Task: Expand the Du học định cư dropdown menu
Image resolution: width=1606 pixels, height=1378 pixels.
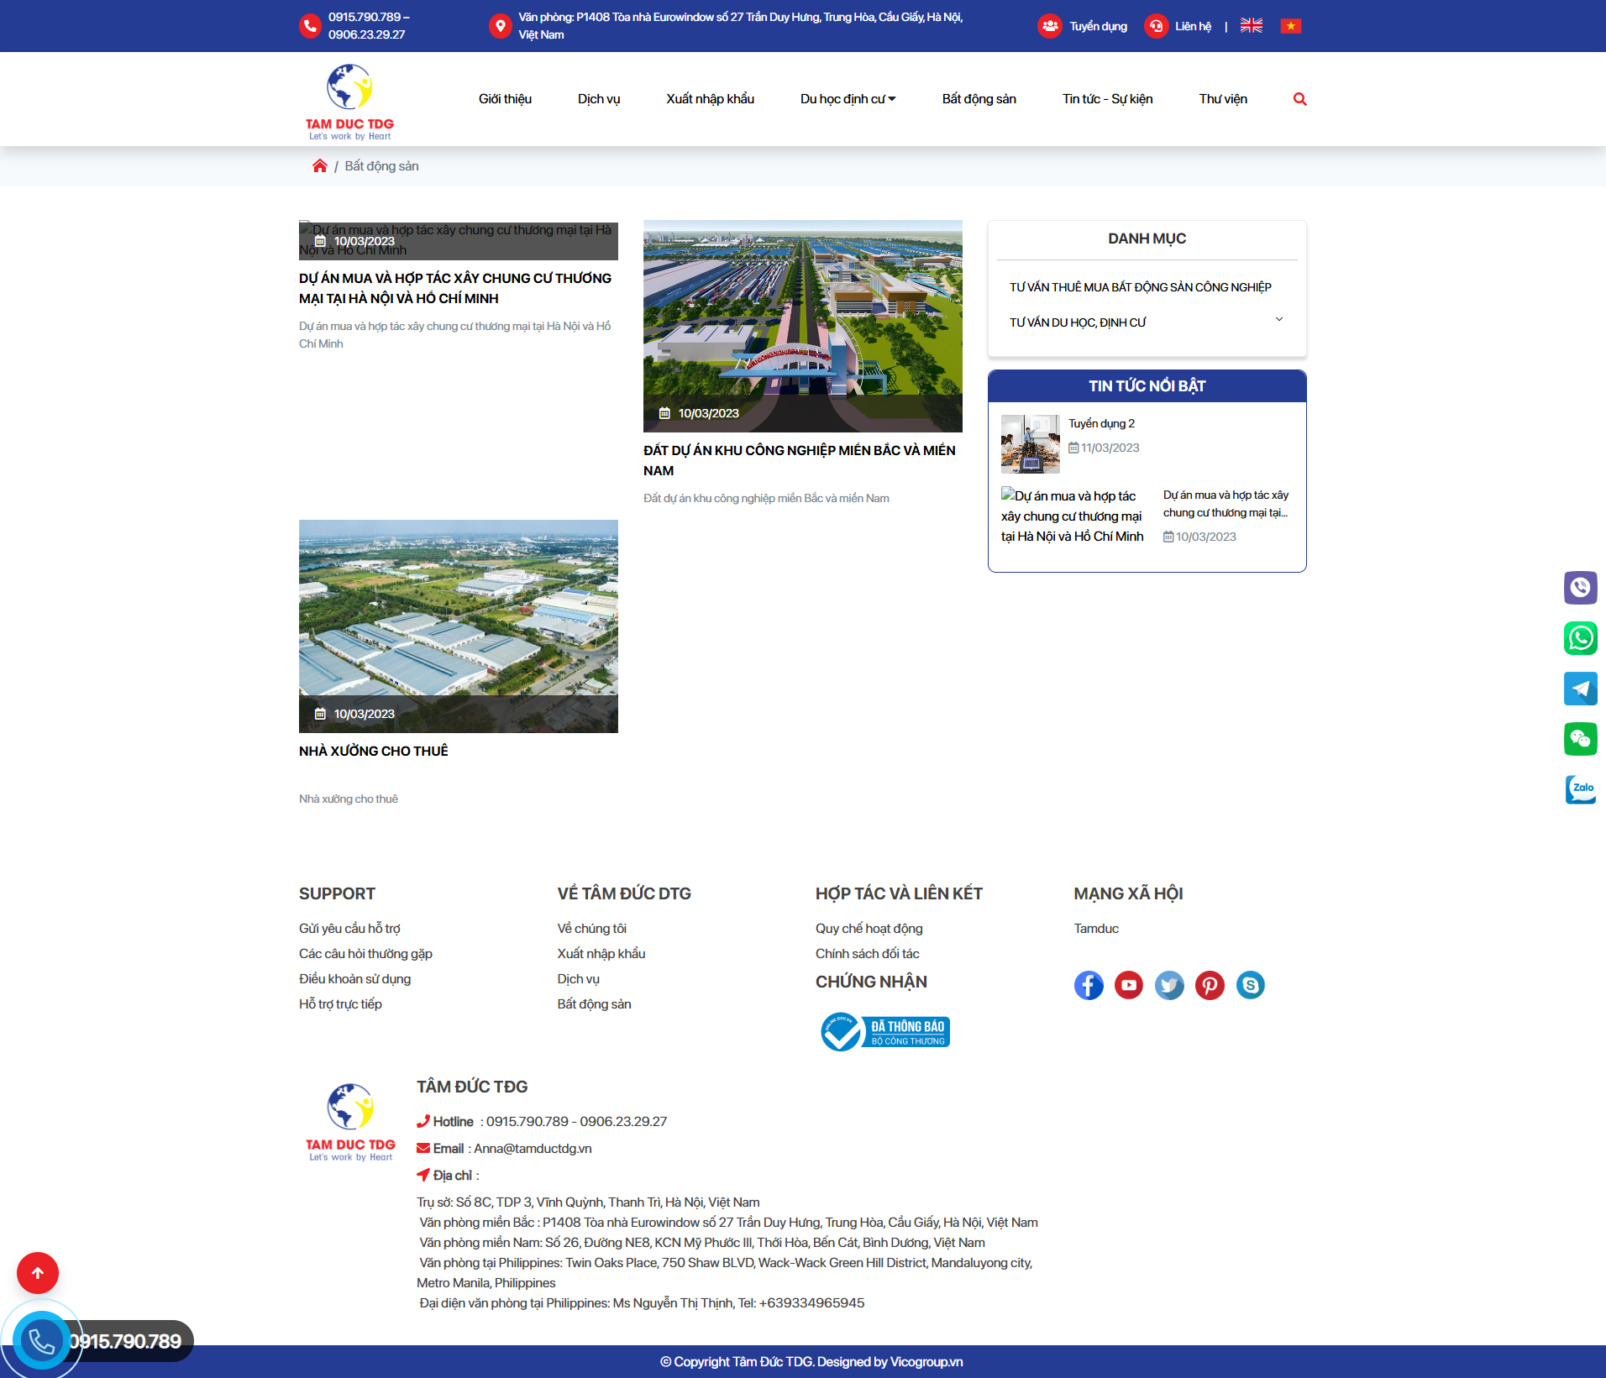Action: pos(848,99)
